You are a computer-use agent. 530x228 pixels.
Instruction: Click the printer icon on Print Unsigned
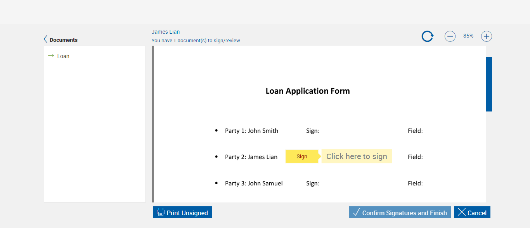click(x=161, y=212)
